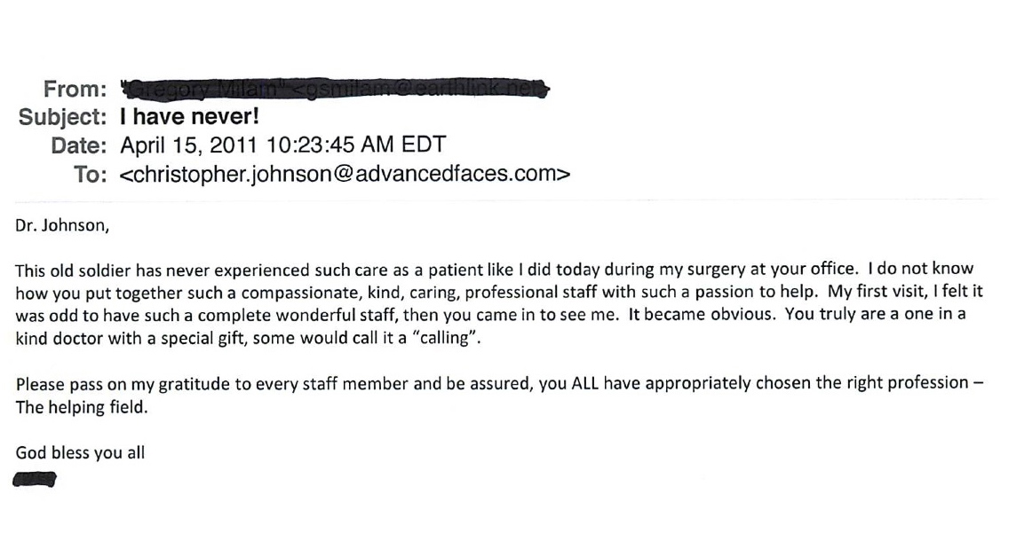1032x549 pixels.
Task: Click the 'To:' header label
Action: pos(91,174)
